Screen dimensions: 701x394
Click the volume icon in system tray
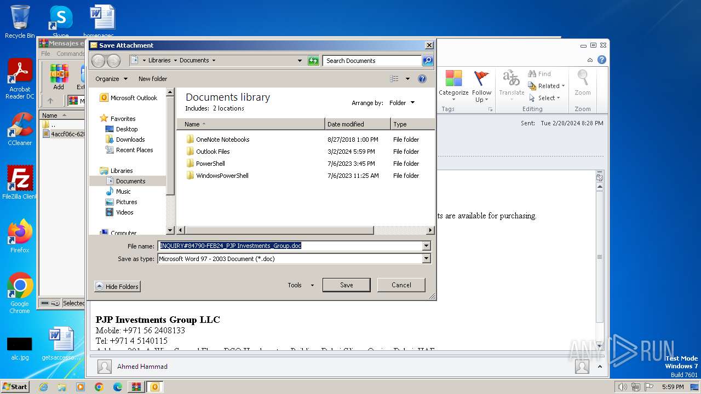tap(622, 387)
